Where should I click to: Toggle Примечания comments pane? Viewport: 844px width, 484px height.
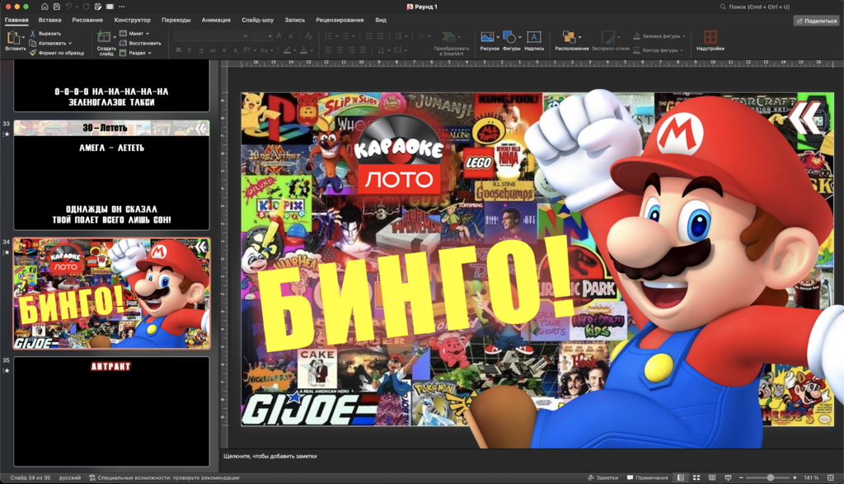[648, 477]
